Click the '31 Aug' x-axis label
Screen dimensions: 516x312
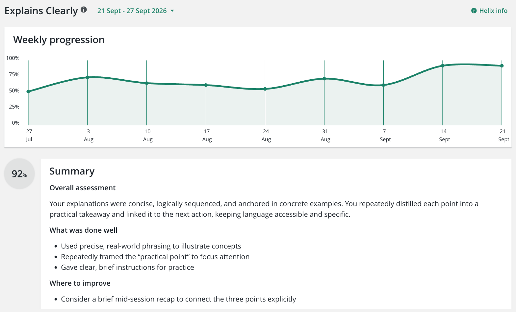click(x=325, y=135)
